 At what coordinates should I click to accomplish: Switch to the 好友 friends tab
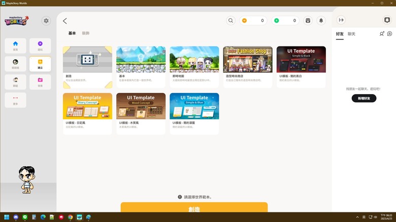pos(340,34)
